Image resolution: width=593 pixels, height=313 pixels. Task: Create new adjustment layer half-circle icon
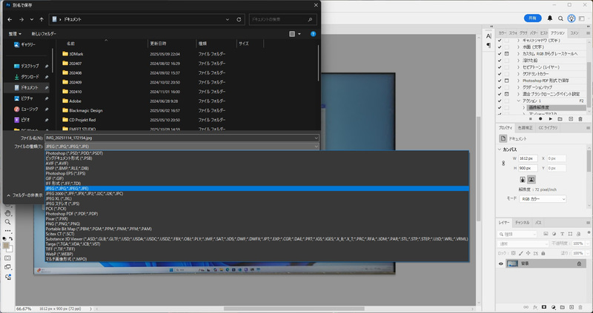[x=554, y=307]
